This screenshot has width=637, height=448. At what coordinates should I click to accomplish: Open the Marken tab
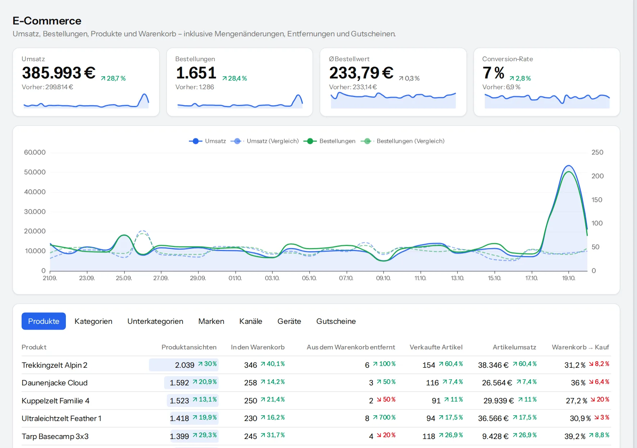click(x=211, y=321)
